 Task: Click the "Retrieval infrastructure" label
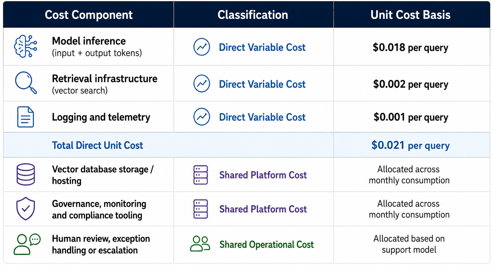(105, 78)
